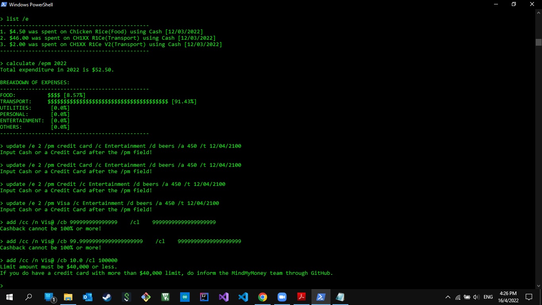Image resolution: width=542 pixels, height=305 pixels.
Task: Open the notepad app on taskbar
Action: tap(340, 297)
